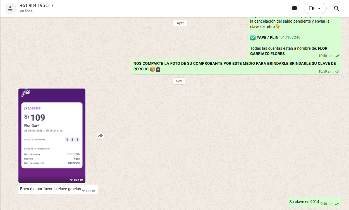Select message 'Buen día por favor la clave gracias'
349x210 pixels.
click(50, 189)
